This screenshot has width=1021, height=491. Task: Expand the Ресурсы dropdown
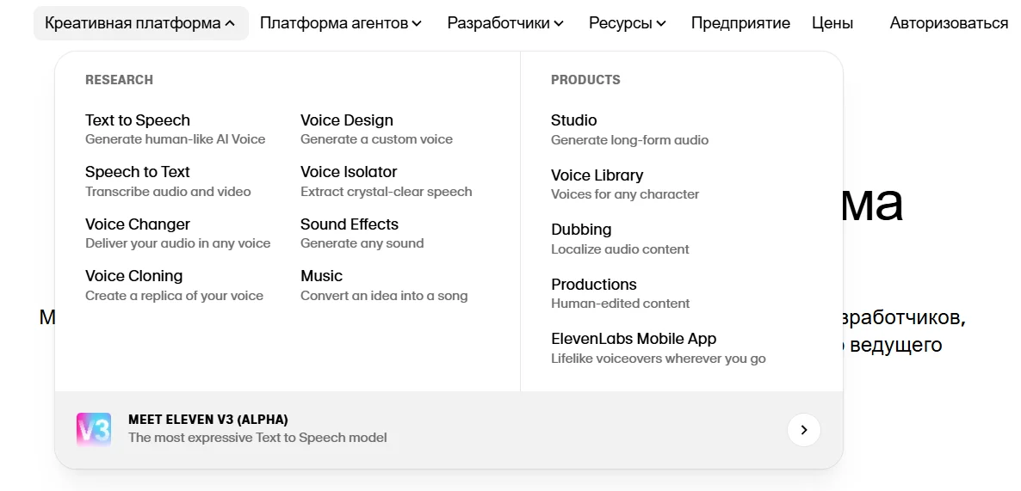627,23
